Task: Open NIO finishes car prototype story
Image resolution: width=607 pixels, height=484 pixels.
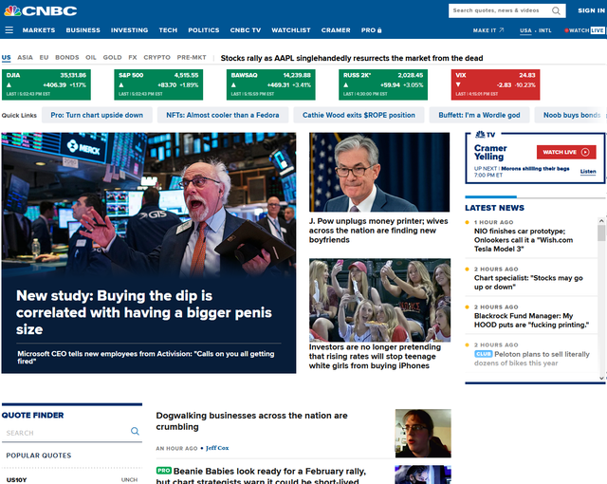Action: (524, 240)
